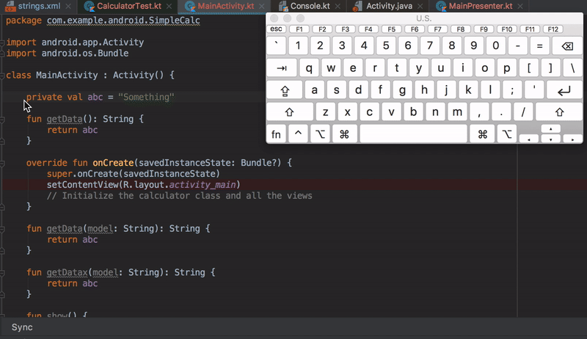Close the Activity.java tab
587x339 pixels.
point(420,7)
